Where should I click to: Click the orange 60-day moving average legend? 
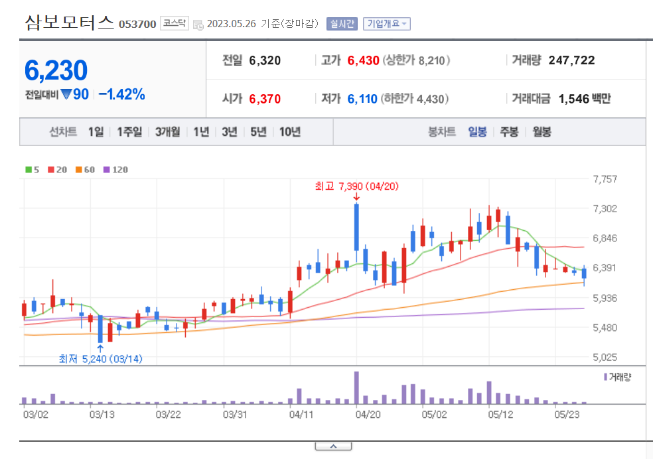point(85,169)
